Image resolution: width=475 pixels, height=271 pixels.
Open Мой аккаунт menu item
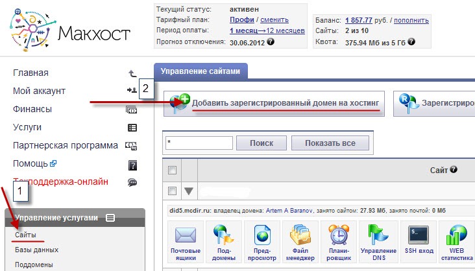click(39, 91)
